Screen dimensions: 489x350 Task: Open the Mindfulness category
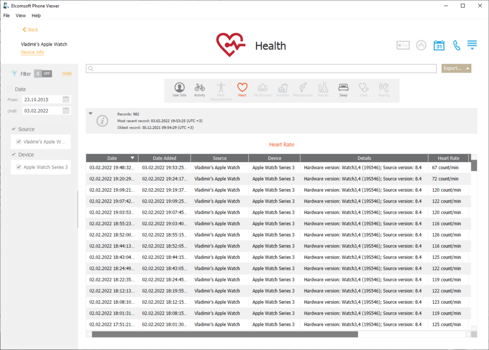tap(263, 90)
